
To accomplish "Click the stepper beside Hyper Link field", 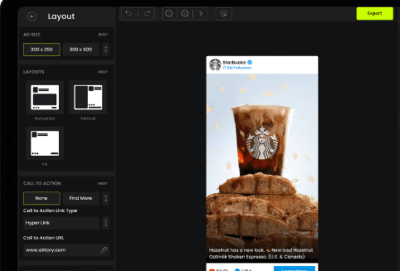I will tap(106, 223).
